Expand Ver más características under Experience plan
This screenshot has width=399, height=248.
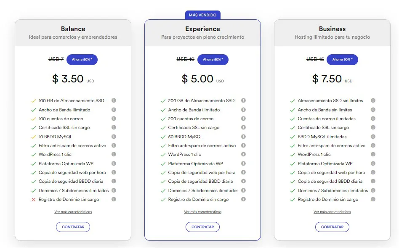click(x=202, y=212)
